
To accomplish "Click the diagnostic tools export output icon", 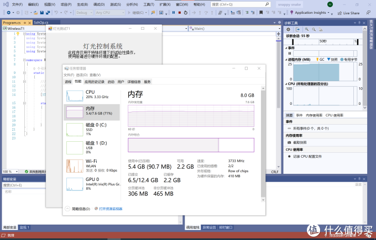I will [297, 29].
